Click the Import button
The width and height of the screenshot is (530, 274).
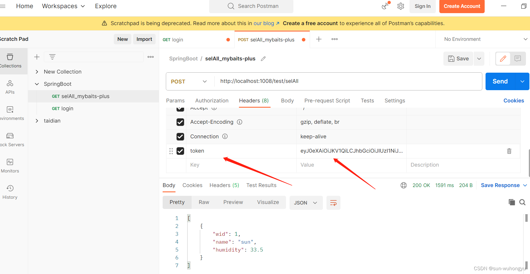[x=144, y=39]
